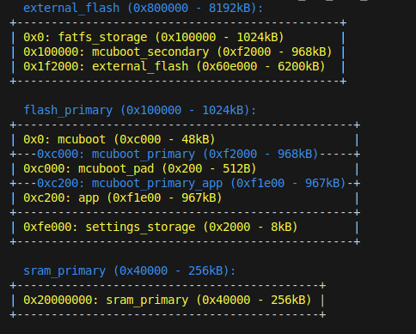Click the sram_primary section header
The image size is (416, 334).
[129, 270]
